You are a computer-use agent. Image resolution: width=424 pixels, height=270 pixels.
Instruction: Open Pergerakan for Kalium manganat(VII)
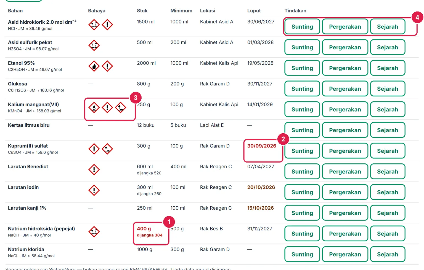[x=345, y=109]
